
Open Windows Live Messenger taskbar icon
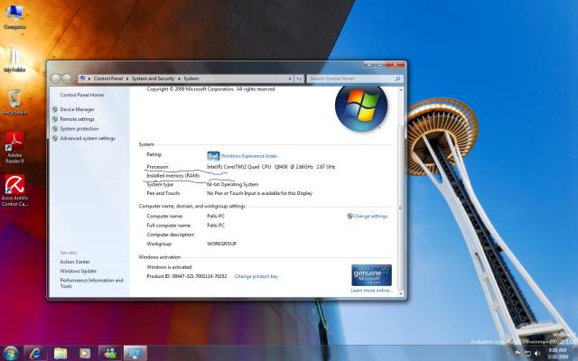point(110,353)
